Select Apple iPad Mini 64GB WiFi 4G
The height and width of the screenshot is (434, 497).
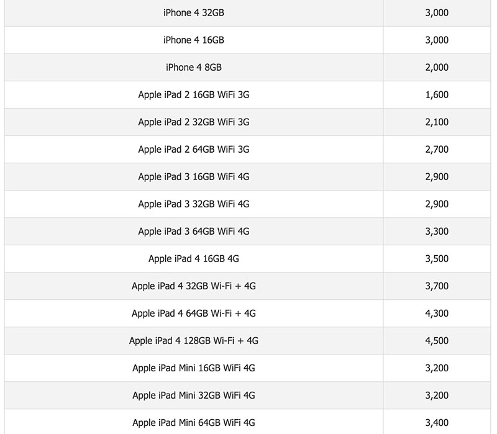(193, 423)
